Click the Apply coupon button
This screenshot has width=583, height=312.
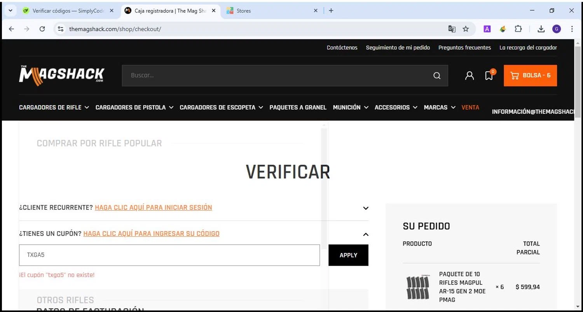[348, 255]
